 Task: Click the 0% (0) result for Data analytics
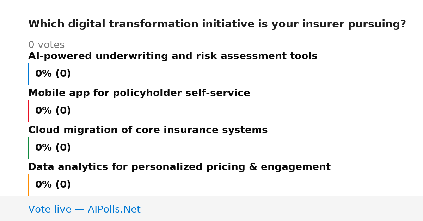click(x=53, y=185)
